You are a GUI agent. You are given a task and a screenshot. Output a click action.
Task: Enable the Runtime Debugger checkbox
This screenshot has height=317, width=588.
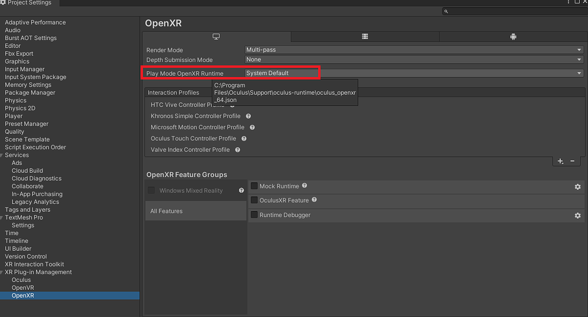click(x=254, y=215)
